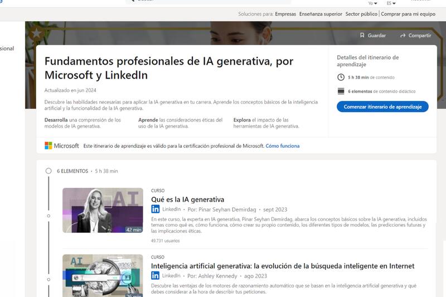Open the ES language dropdown
The height and width of the screenshot is (297, 446).
391,3
